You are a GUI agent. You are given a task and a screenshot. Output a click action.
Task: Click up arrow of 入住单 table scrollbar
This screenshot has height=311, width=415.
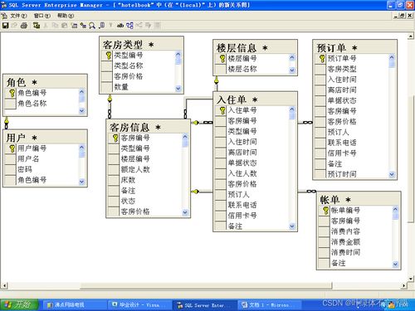[292, 109]
